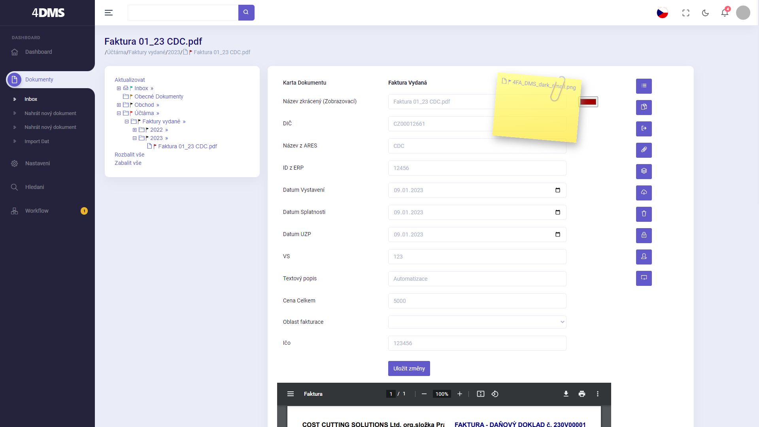This screenshot has height=427, width=759.
Task: Click the layers stack icon button
Action: (x=644, y=172)
